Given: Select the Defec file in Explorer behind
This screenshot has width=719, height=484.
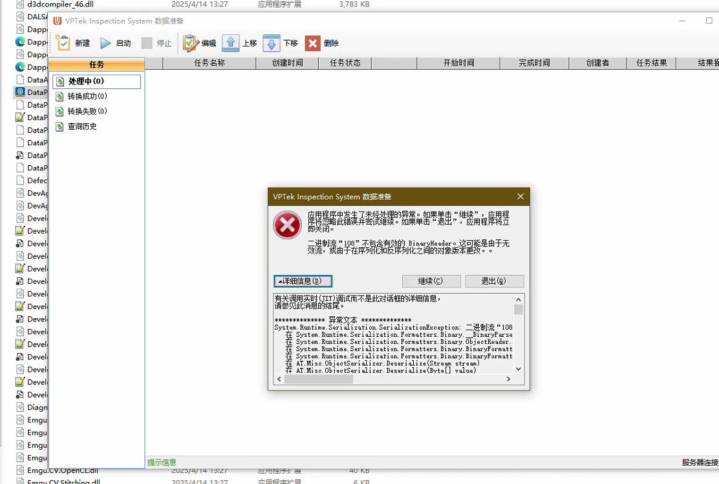Looking at the screenshot, I should [x=37, y=181].
